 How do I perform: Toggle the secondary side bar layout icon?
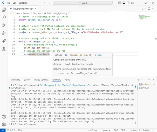click(x=128, y=3)
